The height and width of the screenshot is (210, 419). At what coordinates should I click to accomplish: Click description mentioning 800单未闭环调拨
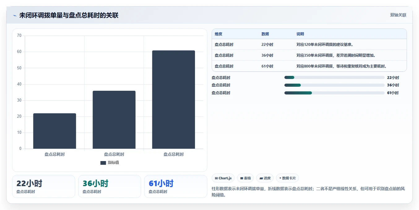tap(342, 66)
